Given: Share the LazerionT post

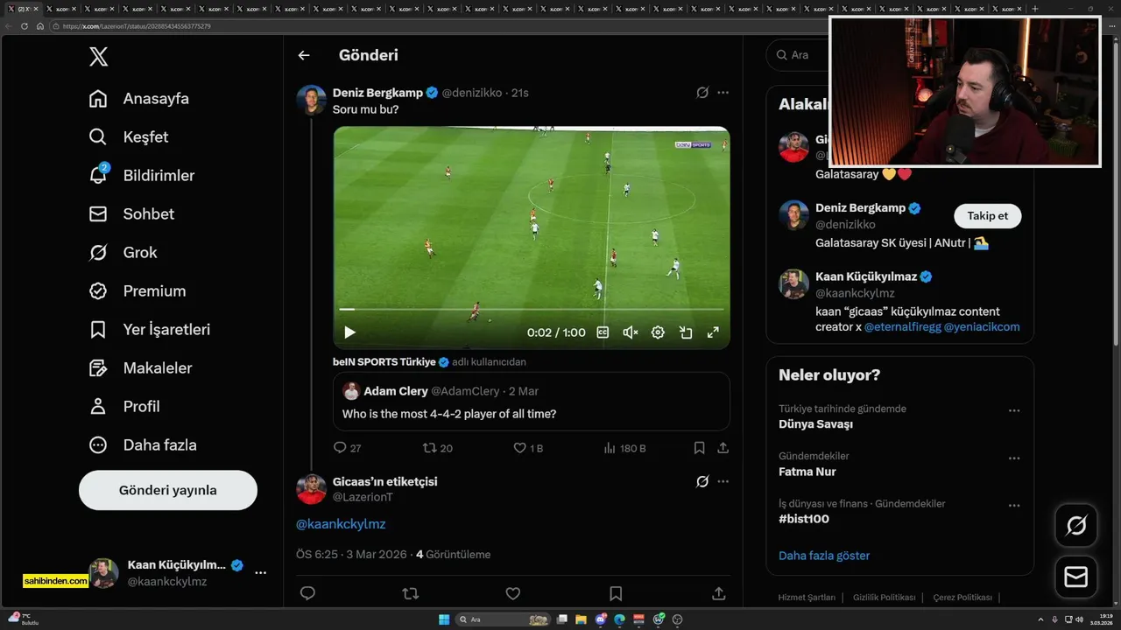Looking at the screenshot, I should click(719, 593).
